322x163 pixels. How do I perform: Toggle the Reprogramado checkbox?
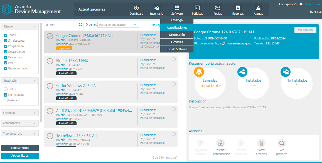(6, 68)
